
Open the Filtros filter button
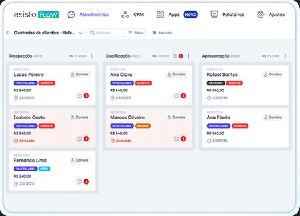pyautogui.click(x=136, y=33)
